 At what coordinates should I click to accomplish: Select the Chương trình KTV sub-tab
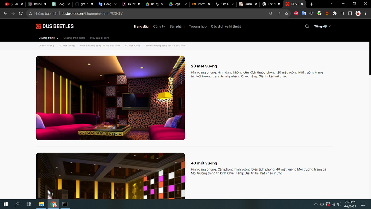(x=48, y=38)
